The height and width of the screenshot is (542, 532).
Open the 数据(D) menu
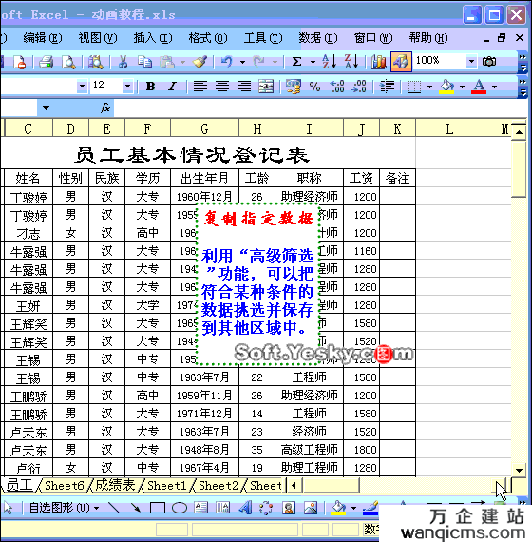click(318, 38)
